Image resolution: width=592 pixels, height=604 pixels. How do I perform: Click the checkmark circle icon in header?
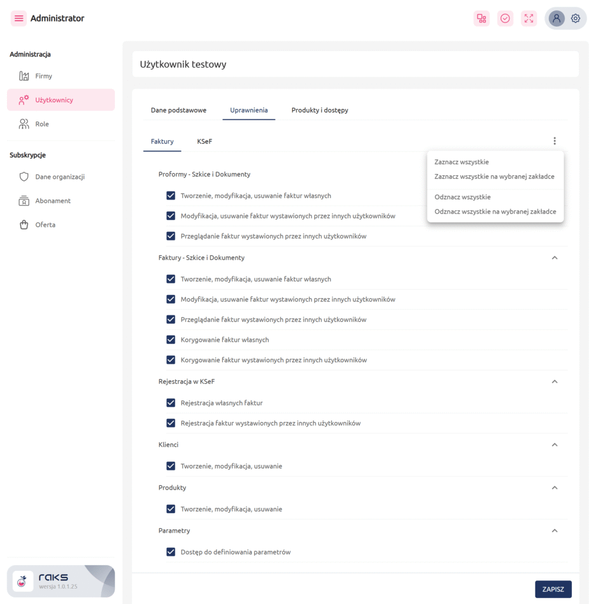pyautogui.click(x=505, y=18)
